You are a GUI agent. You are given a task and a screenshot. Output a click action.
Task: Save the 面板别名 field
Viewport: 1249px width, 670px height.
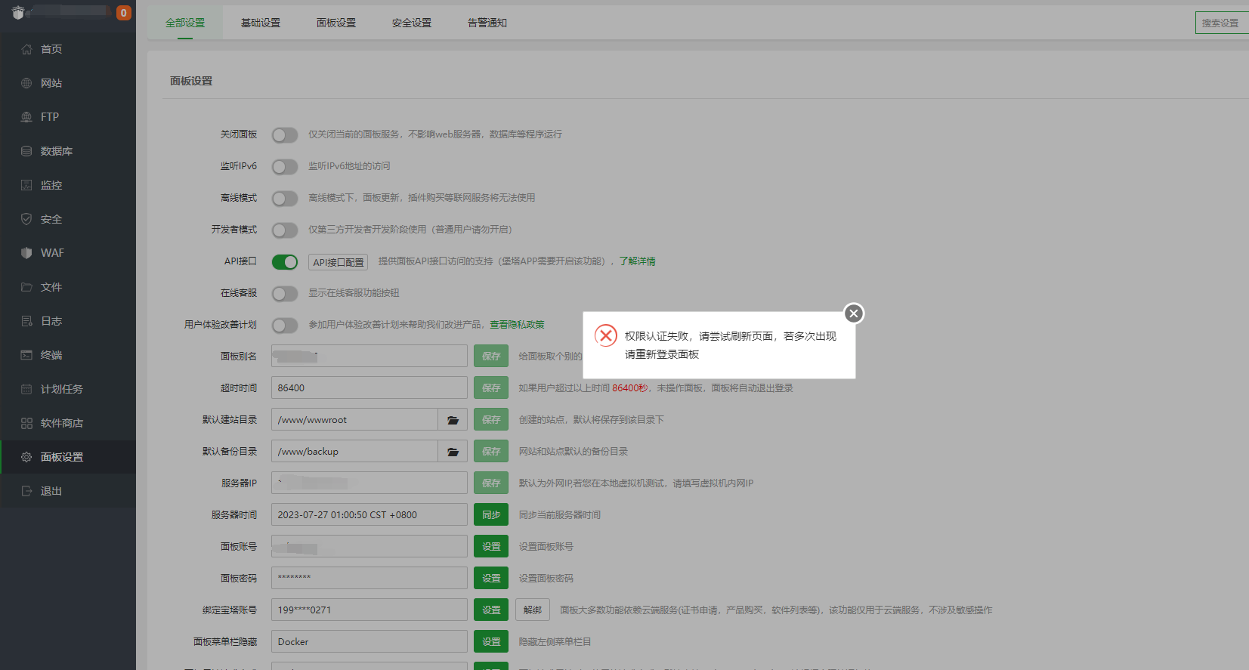tap(491, 356)
